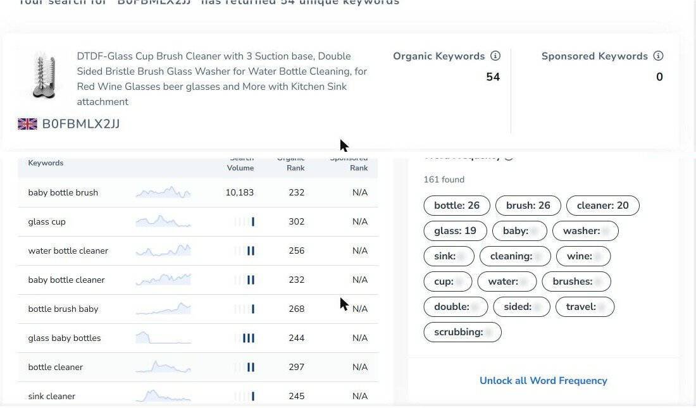Click the organic rank value 244
Image resolution: width=696 pixels, height=408 pixels.
pyautogui.click(x=297, y=338)
